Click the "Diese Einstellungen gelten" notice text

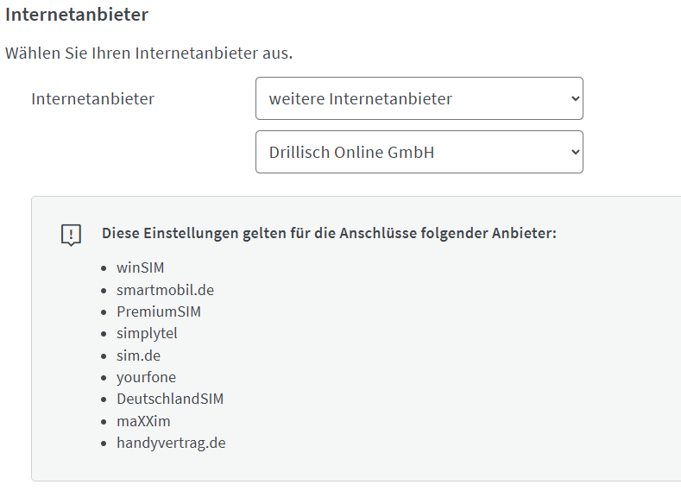pyautogui.click(x=329, y=233)
